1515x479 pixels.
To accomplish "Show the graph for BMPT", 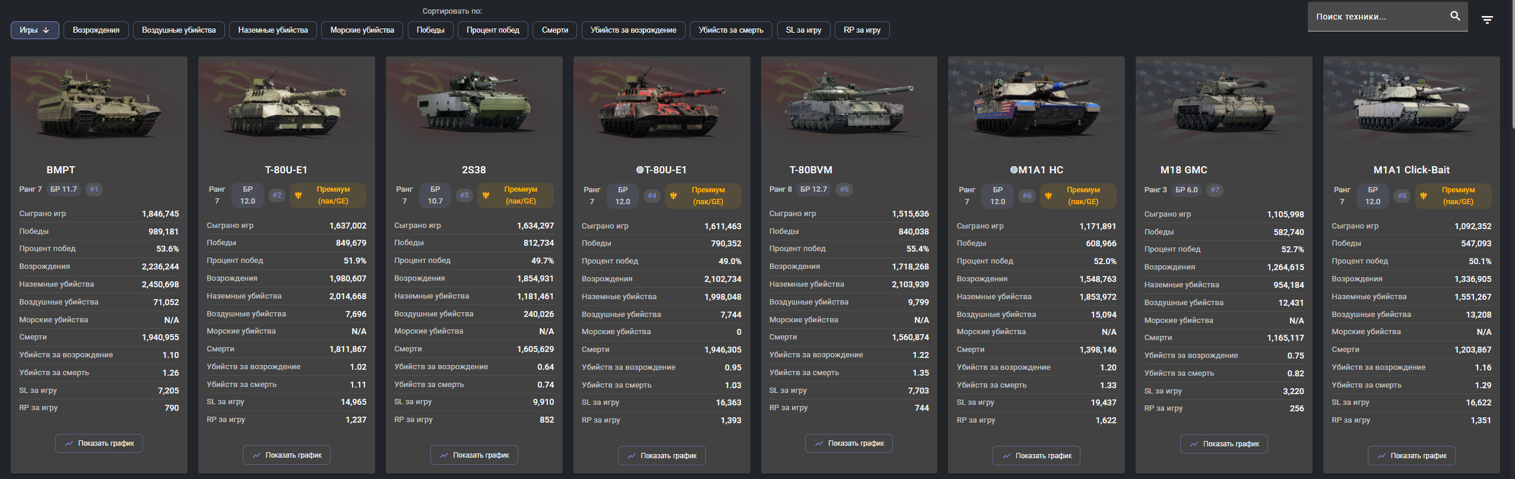I will 99,443.
